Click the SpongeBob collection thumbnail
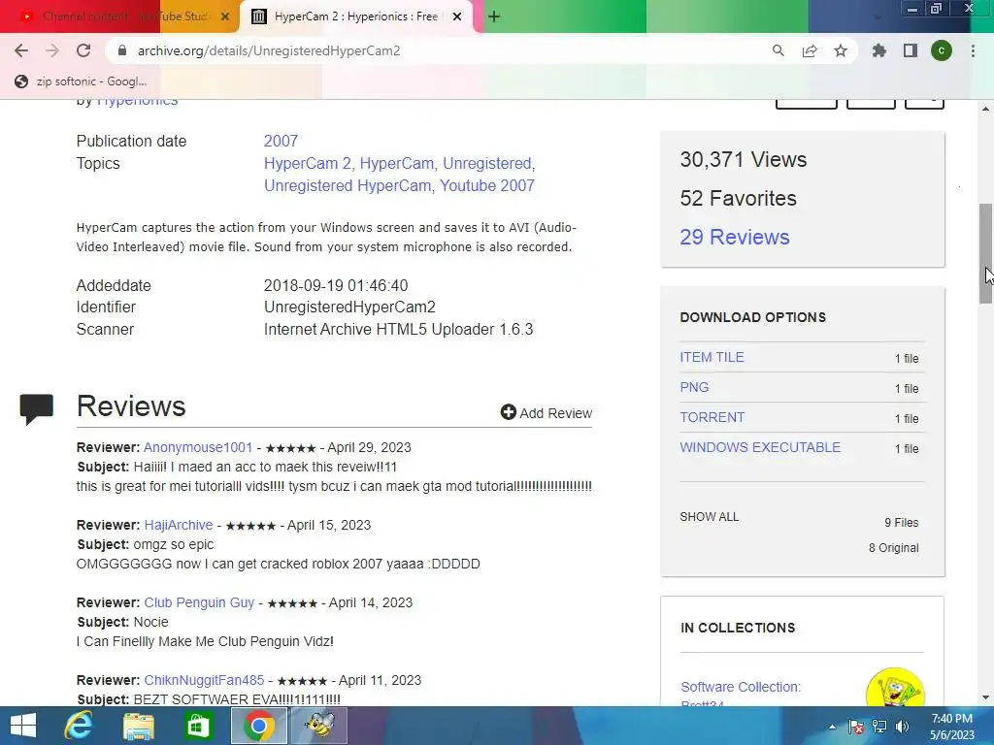Viewport: 994px width, 745px height. pyautogui.click(x=894, y=688)
